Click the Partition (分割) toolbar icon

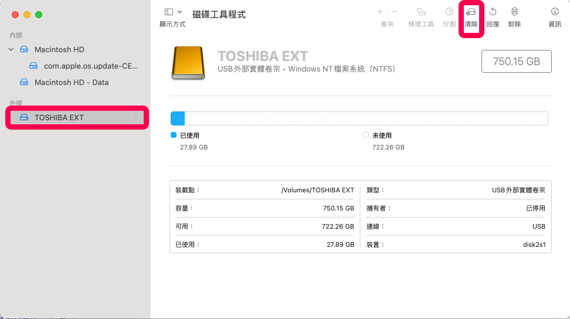449,12
